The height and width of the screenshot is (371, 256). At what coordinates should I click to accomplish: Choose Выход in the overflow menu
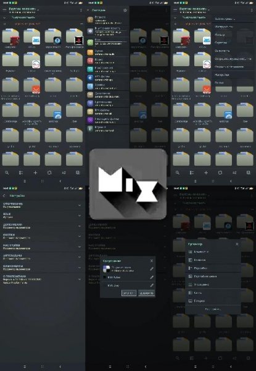tap(233, 83)
